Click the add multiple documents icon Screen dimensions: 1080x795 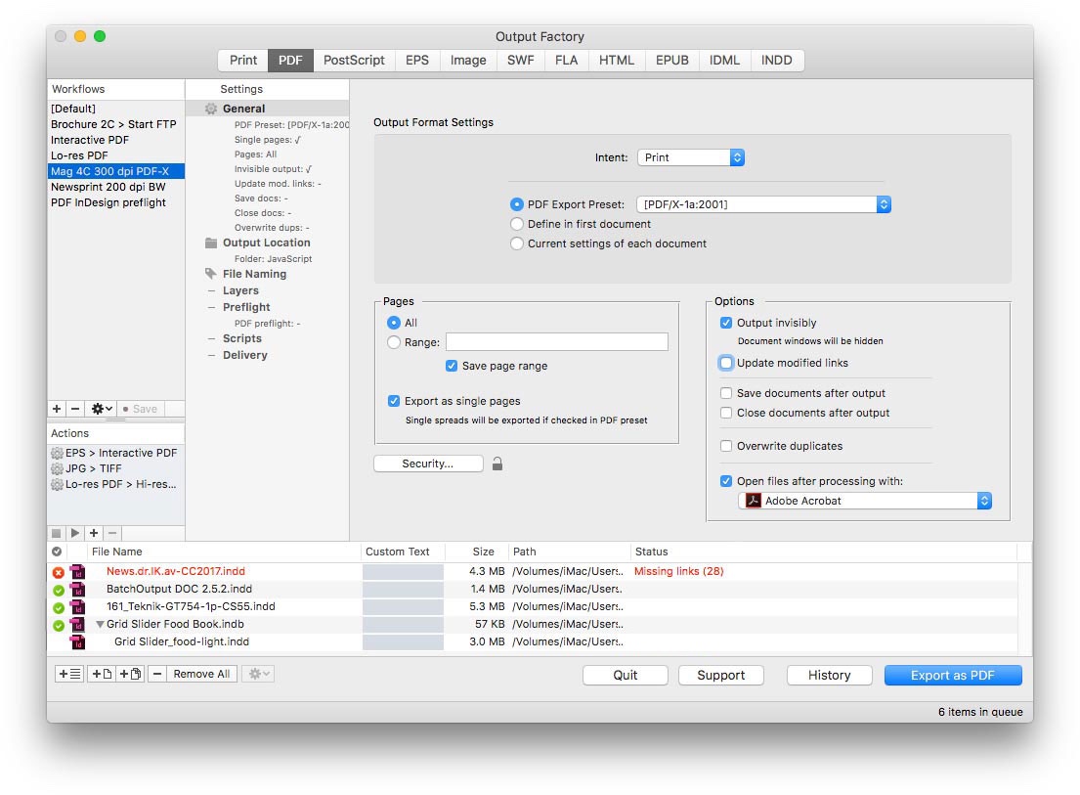[x=130, y=674]
